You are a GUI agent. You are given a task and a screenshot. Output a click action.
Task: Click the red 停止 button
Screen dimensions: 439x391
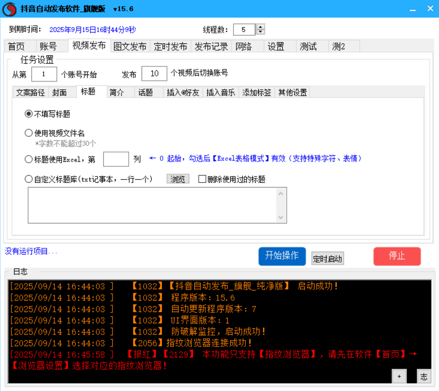[x=397, y=256]
